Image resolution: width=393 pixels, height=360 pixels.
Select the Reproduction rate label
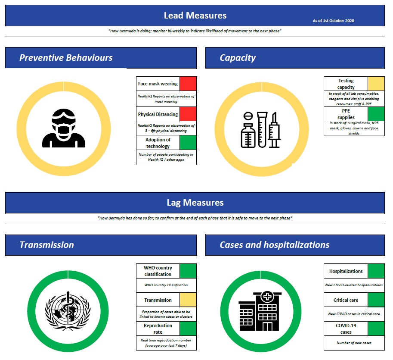click(158, 329)
